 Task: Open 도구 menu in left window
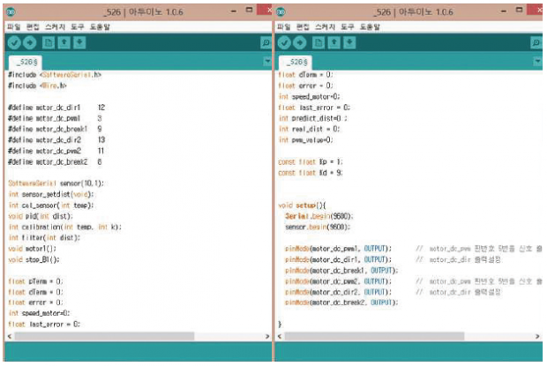[x=78, y=26]
